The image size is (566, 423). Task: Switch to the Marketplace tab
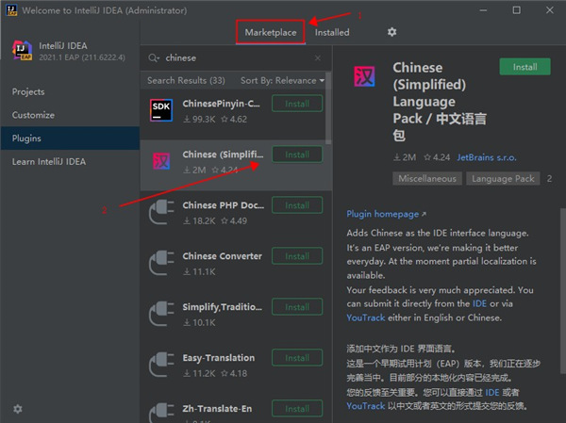(271, 32)
